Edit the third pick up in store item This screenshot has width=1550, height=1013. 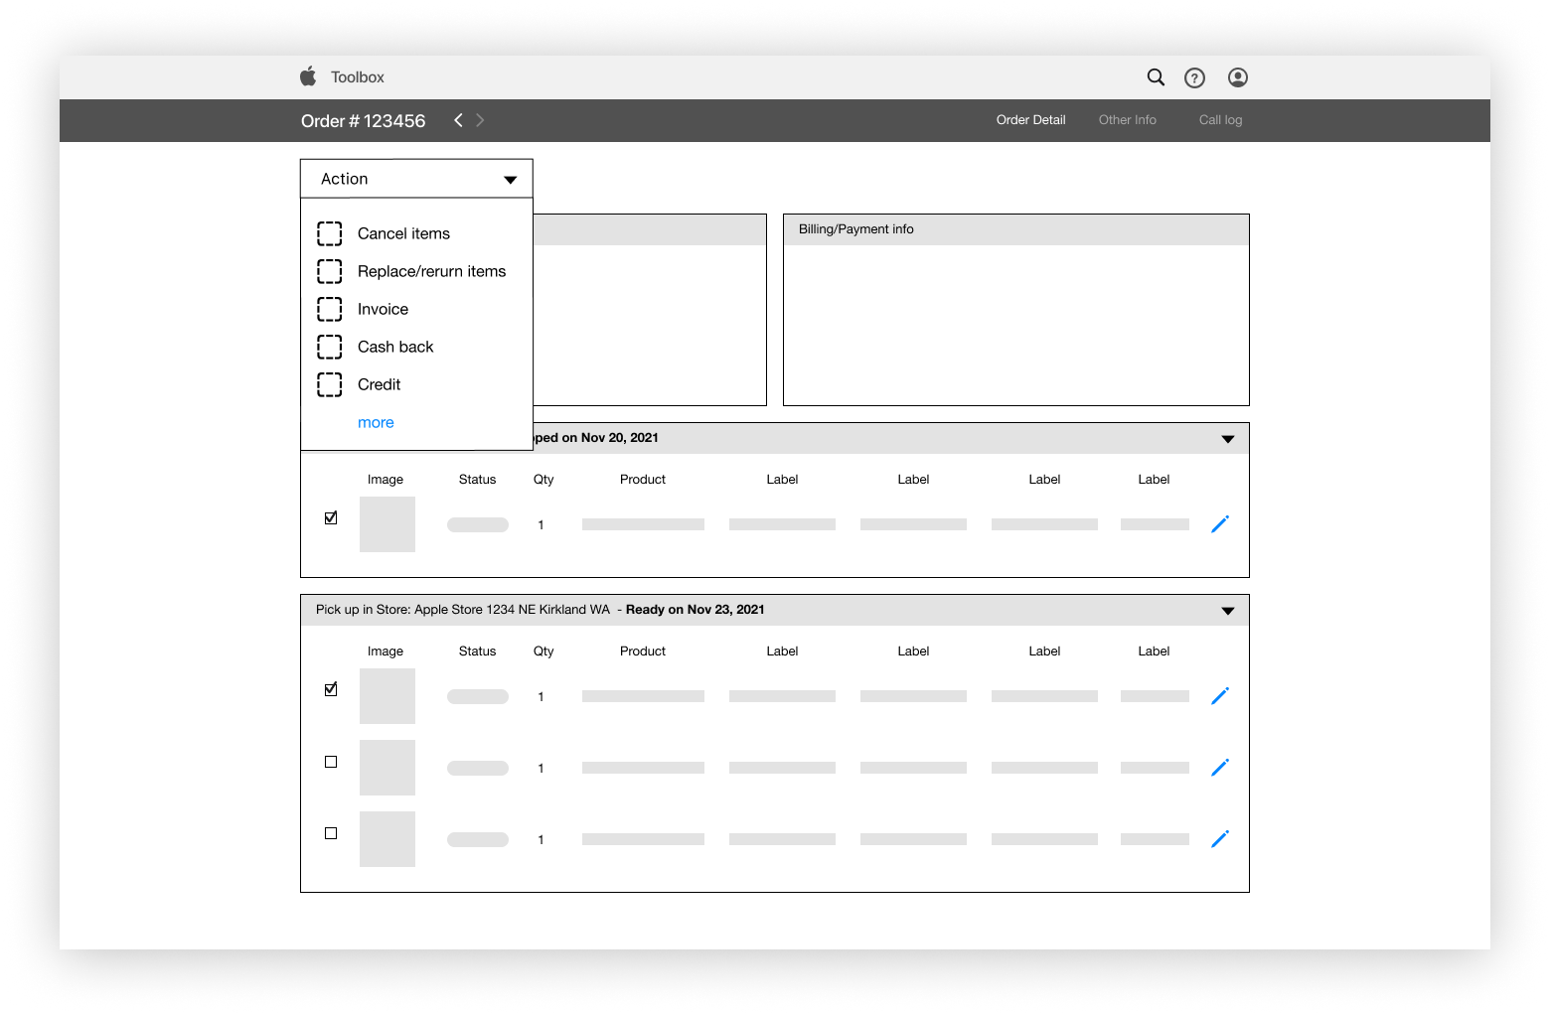click(1220, 839)
